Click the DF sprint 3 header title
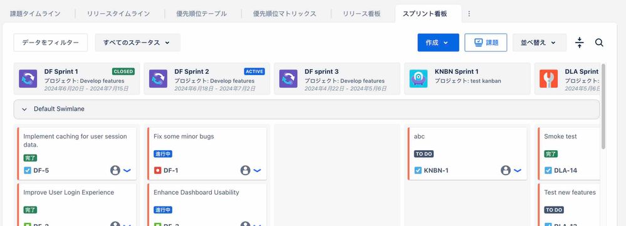 (x=321, y=72)
